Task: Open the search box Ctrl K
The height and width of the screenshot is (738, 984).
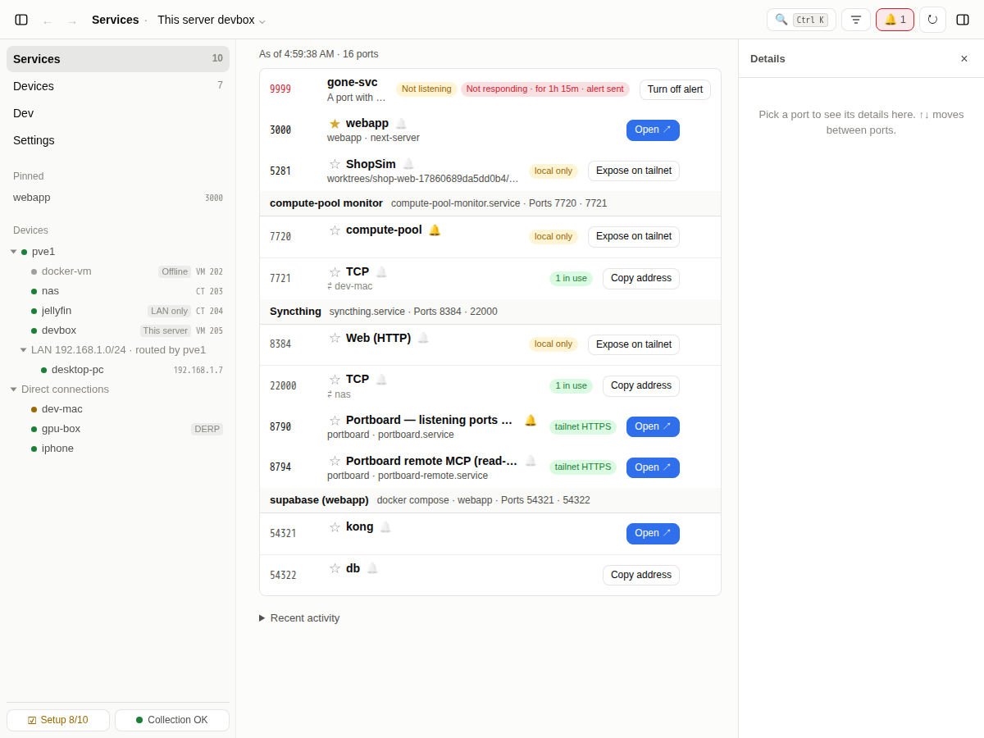Action: point(801,20)
